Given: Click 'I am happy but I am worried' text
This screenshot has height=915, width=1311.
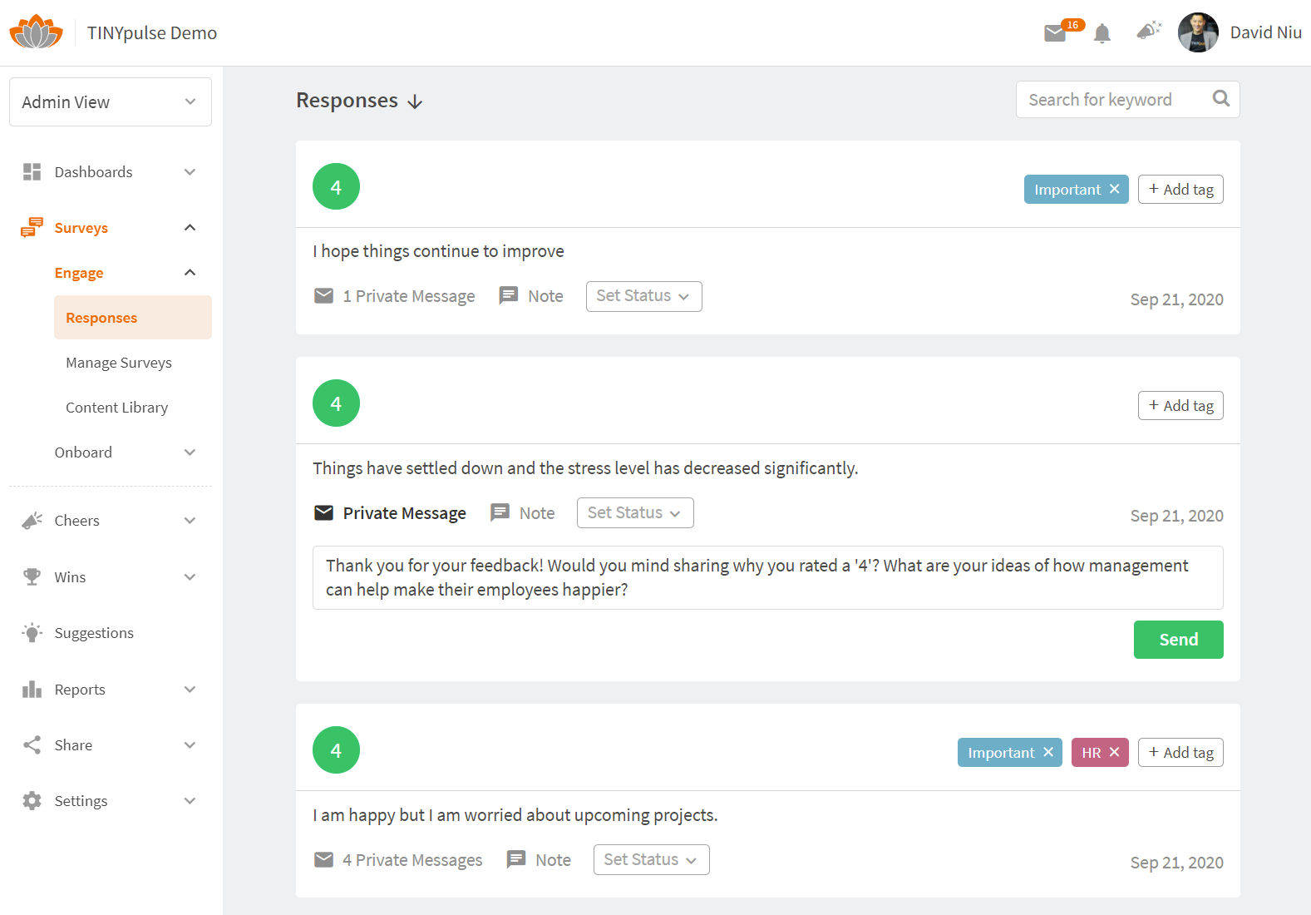Looking at the screenshot, I should tap(515, 815).
